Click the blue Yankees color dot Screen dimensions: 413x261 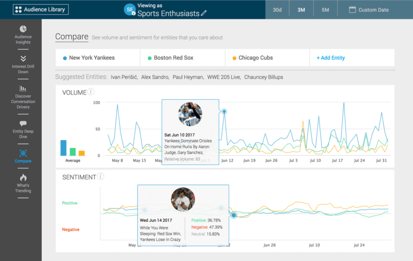click(65, 58)
